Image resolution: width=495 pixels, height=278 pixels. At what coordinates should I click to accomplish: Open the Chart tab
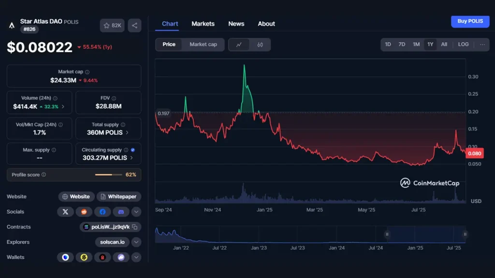point(170,24)
